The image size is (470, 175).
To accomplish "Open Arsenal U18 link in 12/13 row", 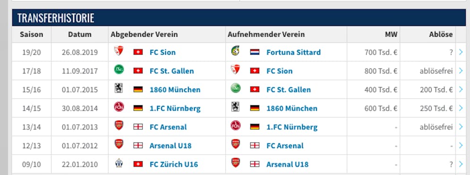I will [171, 146].
